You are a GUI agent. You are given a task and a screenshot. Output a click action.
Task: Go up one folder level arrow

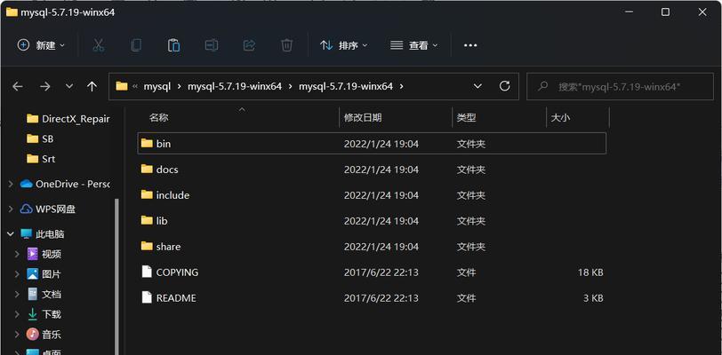pyautogui.click(x=92, y=86)
